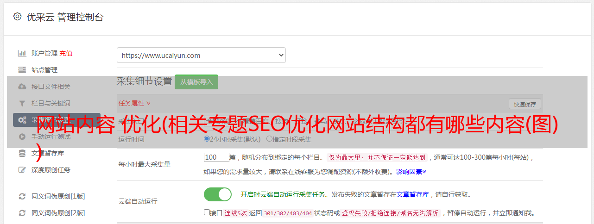Follow the 文章暂存库 link in the description

click(412, 194)
